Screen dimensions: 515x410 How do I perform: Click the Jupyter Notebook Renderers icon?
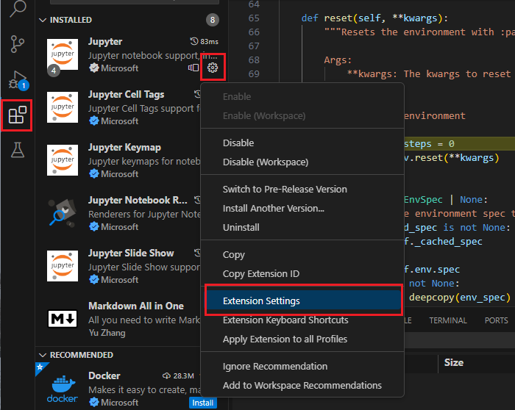[x=63, y=213]
